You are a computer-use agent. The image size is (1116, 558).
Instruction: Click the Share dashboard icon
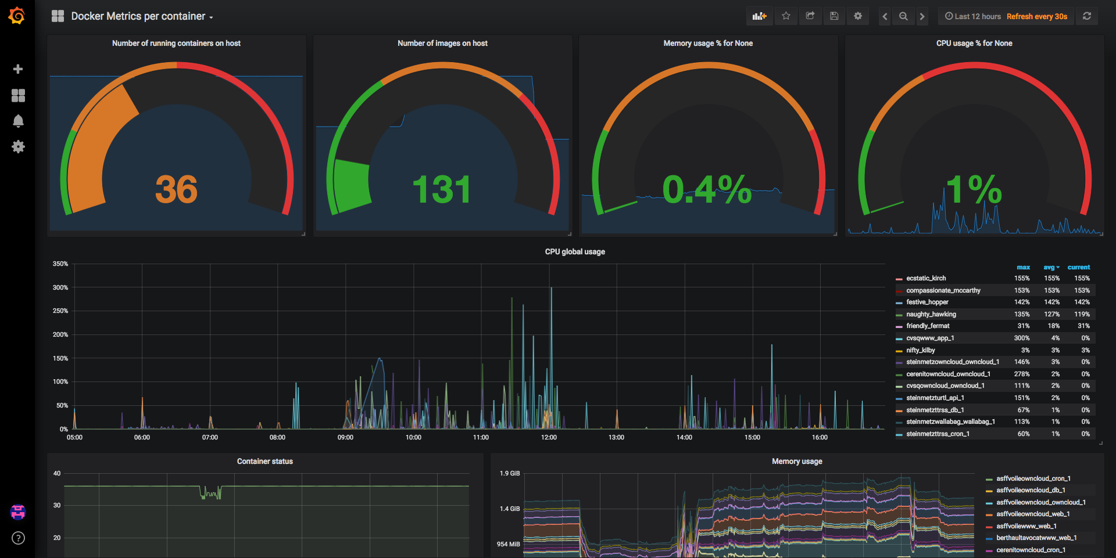(810, 16)
